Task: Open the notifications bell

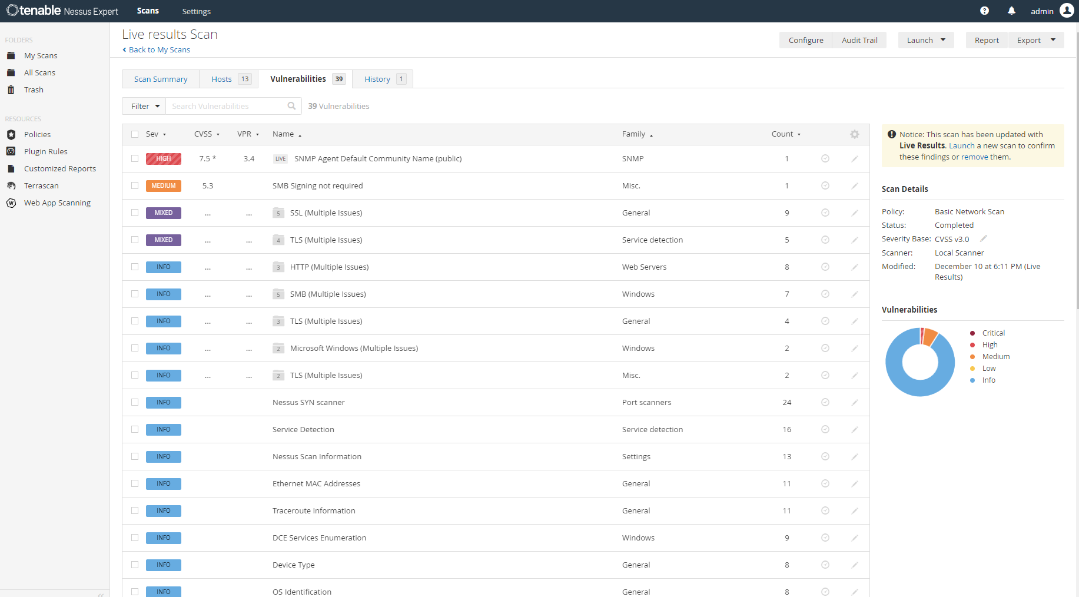Action: click(x=1011, y=11)
